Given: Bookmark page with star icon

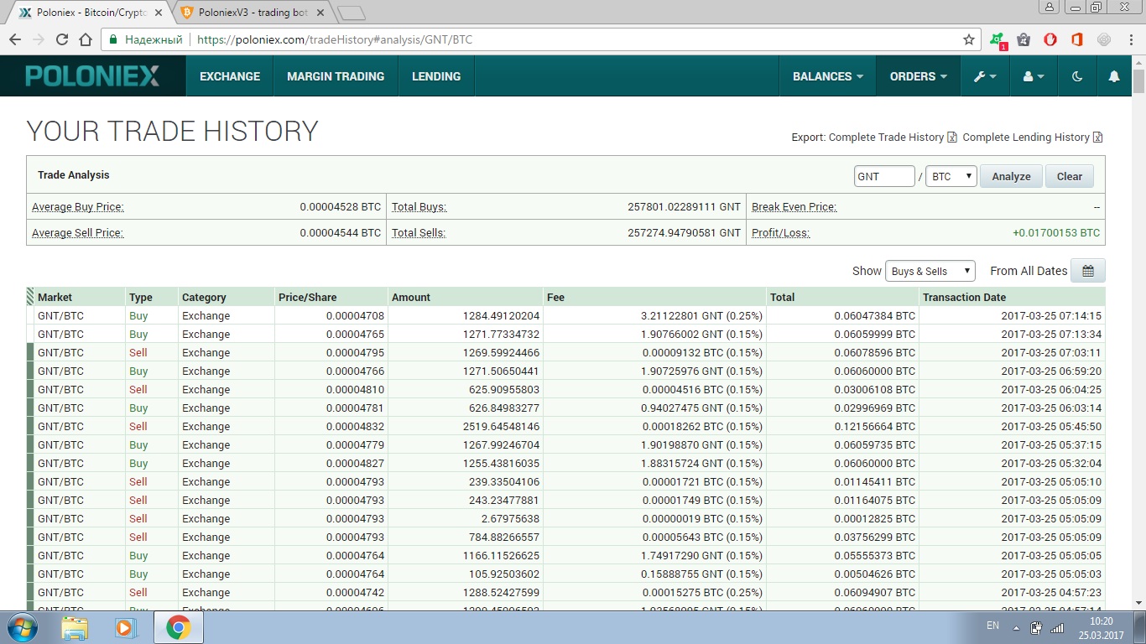Looking at the screenshot, I should point(969,39).
